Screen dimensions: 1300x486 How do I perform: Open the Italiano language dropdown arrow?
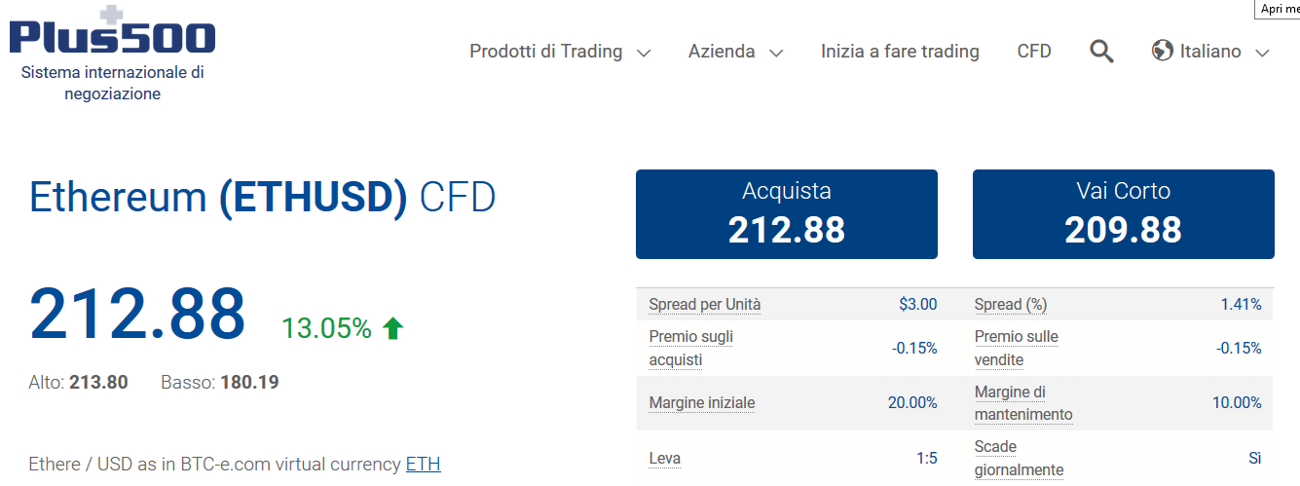[x=1263, y=54]
